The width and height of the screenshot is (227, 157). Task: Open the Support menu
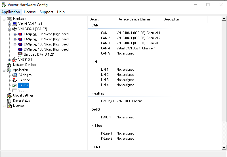46,12
